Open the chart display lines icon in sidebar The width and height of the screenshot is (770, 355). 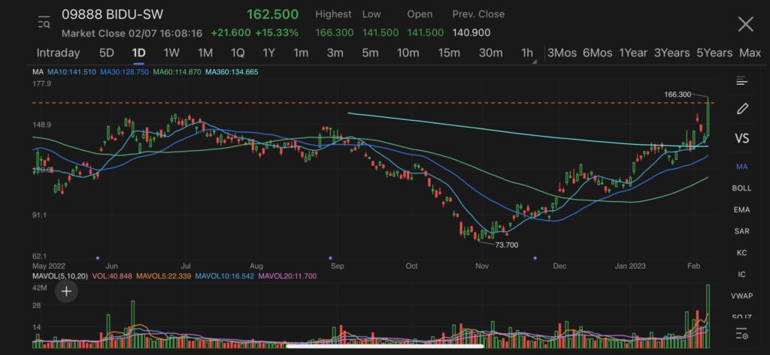click(742, 81)
